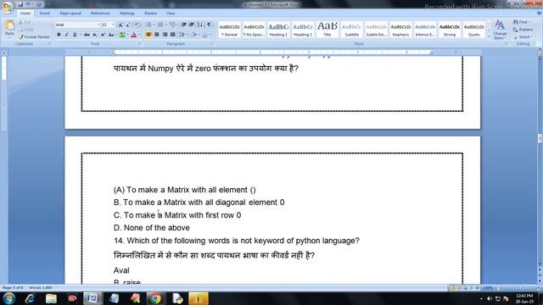543x305 pixels.
Task: Toggle Justify alignment
Action: pos(172,35)
